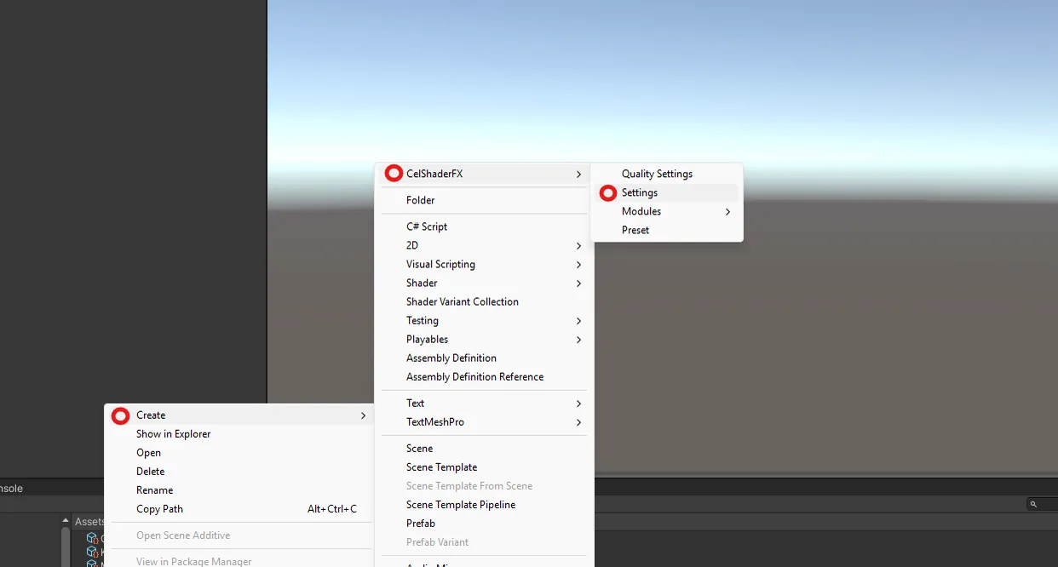Select Assembly Definition Reference entry

pyautogui.click(x=483, y=376)
